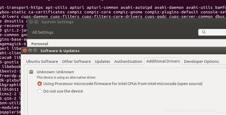Screen dimensions: 226x115
Task: Show the Authentication tab
Action: pyautogui.click(x=128, y=62)
